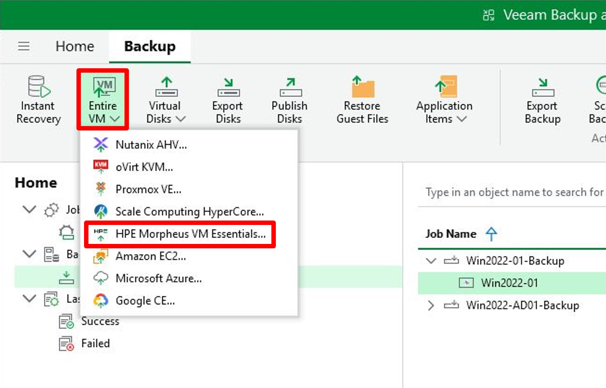Choose oVirt KVM restore option
The height and width of the screenshot is (388, 606).
(x=189, y=167)
